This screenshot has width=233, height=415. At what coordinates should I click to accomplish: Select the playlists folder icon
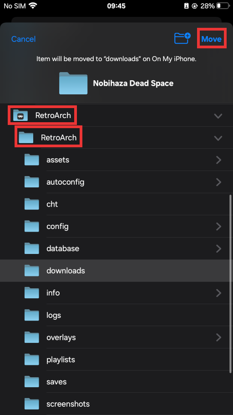(x=32, y=359)
